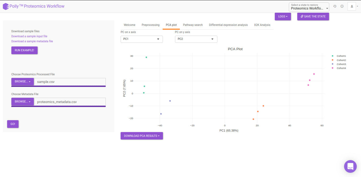The image size is (361, 177).
Task: Open the Download PCA Results menu
Action: (x=142, y=136)
